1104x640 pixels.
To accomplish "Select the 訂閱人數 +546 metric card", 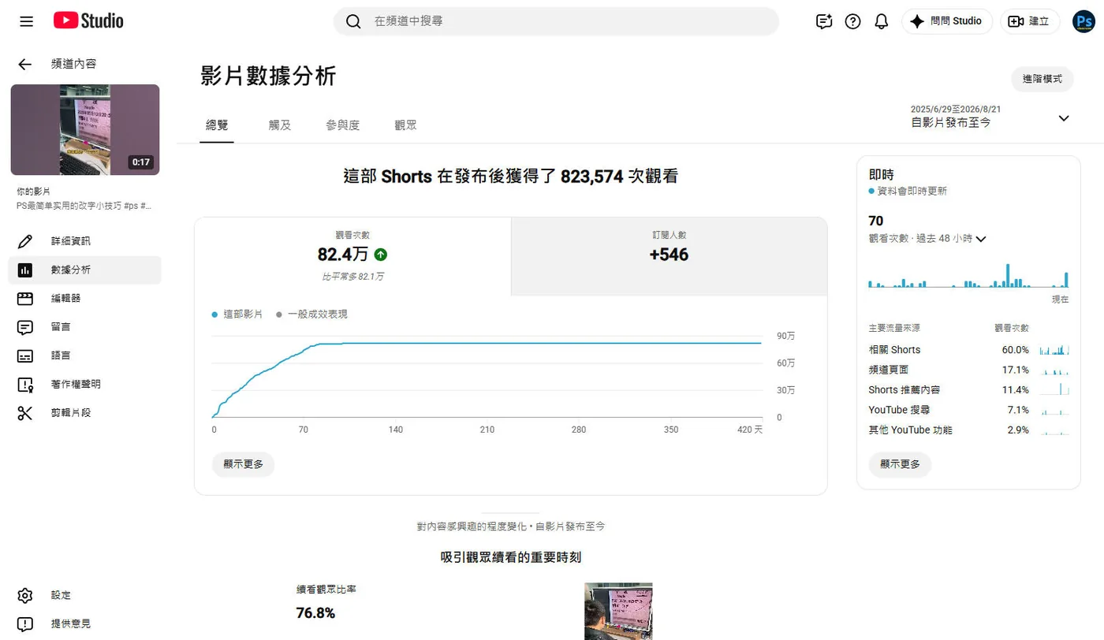I will (669, 256).
